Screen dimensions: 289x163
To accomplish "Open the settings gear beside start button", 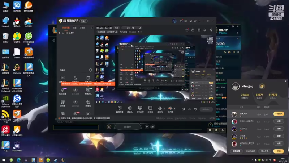I will coord(195,109).
